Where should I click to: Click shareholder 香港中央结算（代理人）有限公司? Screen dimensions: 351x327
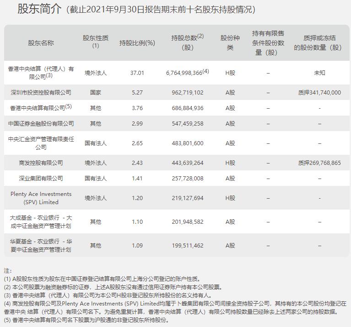tap(41, 73)
